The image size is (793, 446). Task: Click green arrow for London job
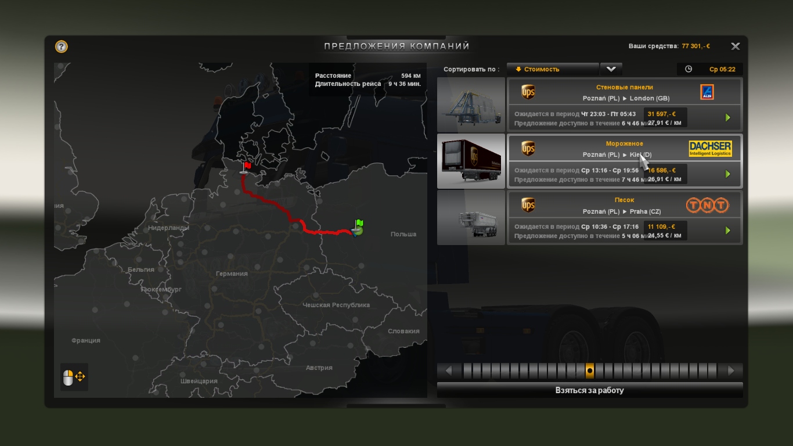click(727, 118)
